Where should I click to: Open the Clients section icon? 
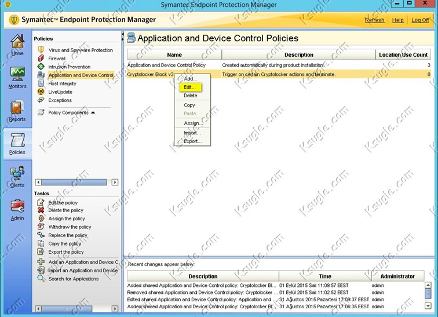[17, 173]
